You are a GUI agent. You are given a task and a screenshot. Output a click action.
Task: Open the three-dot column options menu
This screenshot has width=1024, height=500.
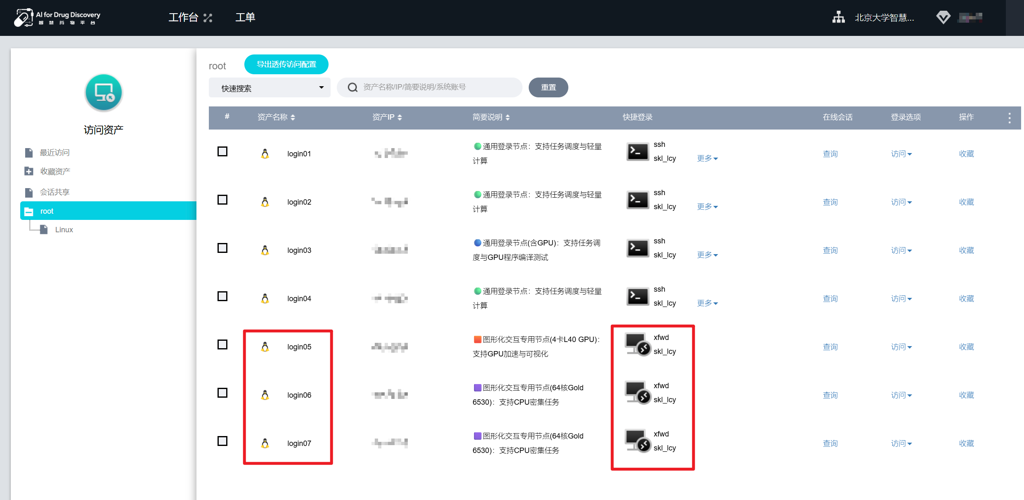(1010, 118)
